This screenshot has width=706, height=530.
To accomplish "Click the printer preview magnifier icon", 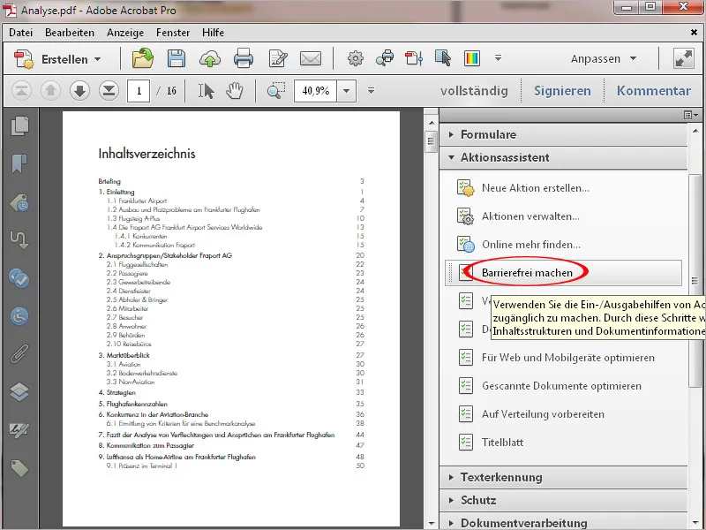I will click(385, 58).
